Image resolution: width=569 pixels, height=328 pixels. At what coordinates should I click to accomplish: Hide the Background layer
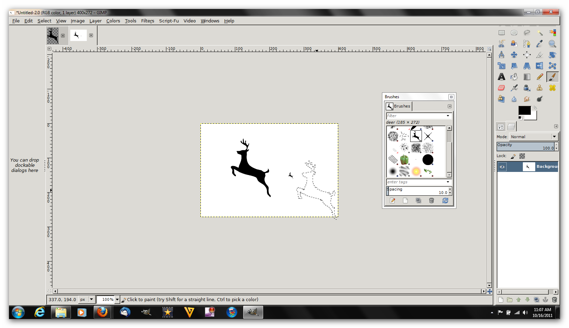coord(502,166)
